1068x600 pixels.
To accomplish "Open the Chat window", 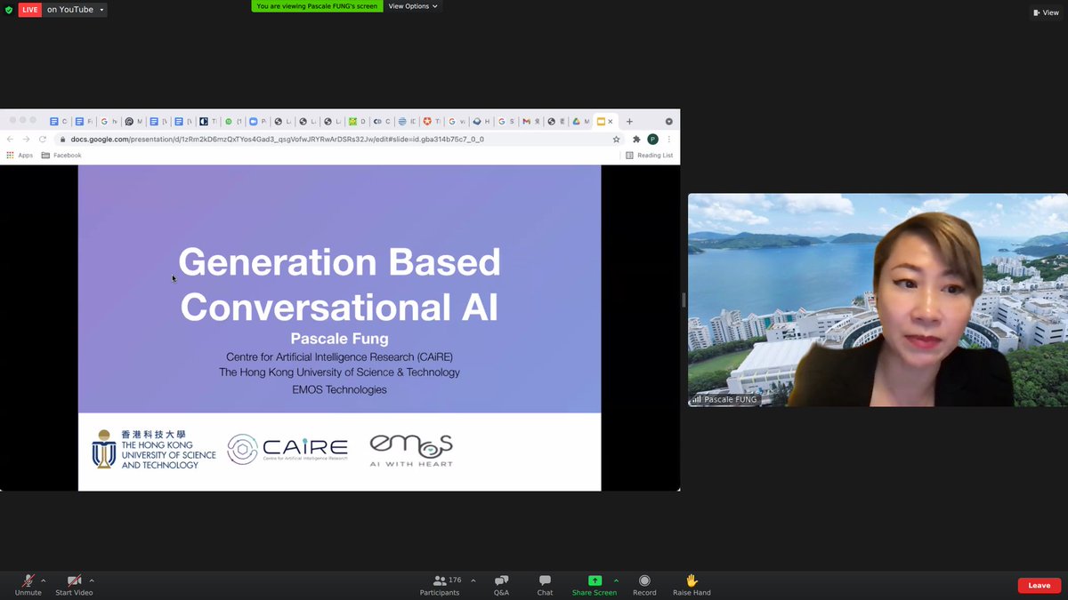I will click(544, 585).
